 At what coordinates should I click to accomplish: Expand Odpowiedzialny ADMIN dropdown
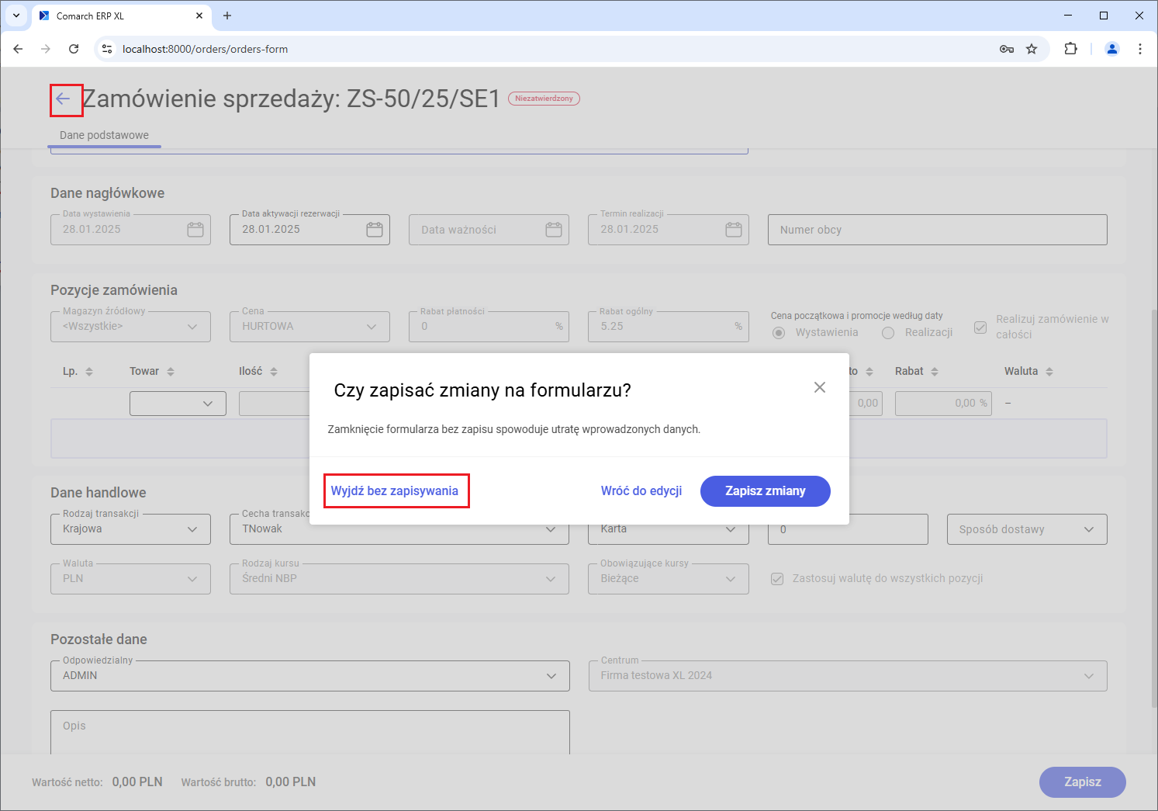click(x=551, y=676)
